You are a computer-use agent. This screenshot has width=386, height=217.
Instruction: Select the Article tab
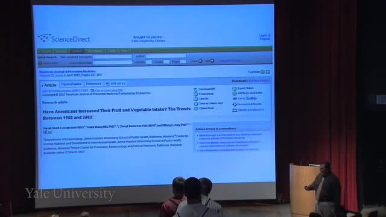pos(49,85)
